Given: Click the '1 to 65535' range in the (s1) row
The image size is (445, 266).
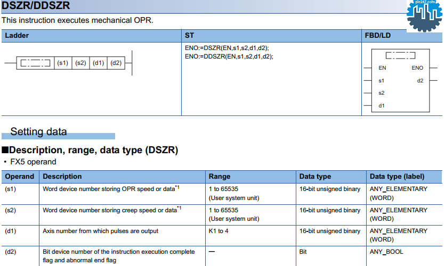Looking at the screenshot, I should coord(223,189).
